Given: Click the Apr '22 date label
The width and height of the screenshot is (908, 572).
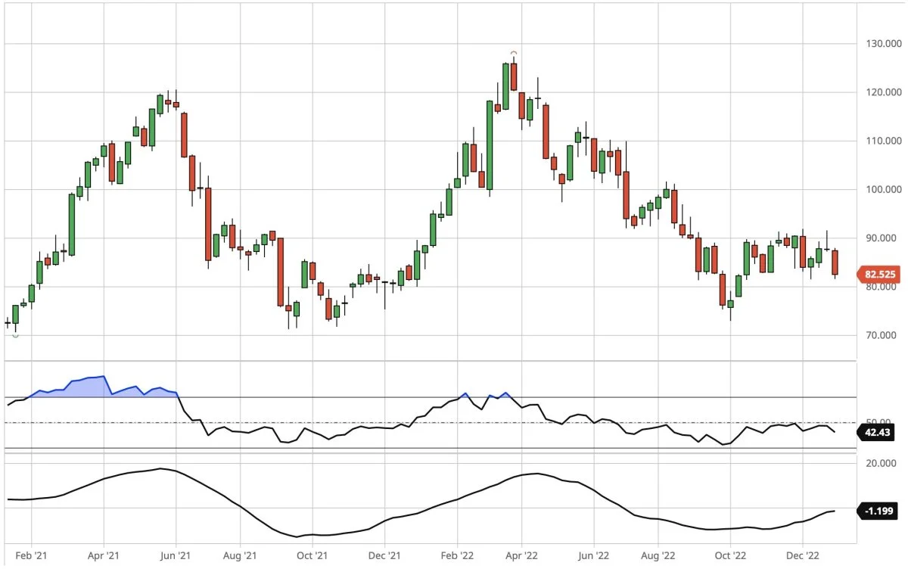Looking at the screenshot, I should point(521,555).
